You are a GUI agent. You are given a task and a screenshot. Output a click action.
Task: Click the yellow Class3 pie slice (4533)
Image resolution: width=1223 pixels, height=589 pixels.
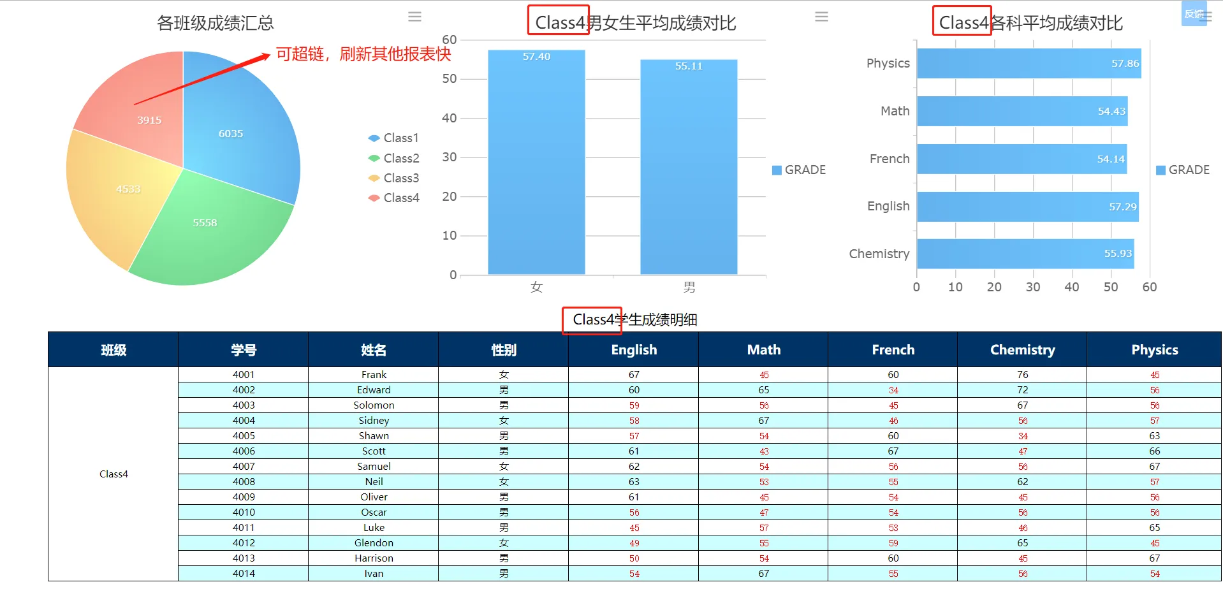tap(118, 191)
